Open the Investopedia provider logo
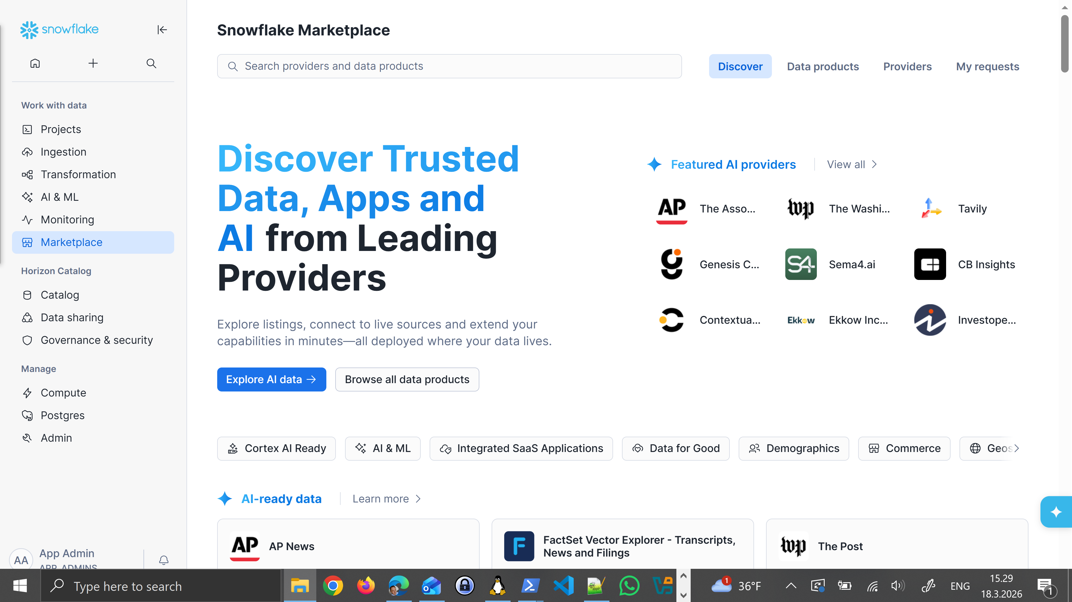Screen dimensions: 1072x602 tap(930, 320)
